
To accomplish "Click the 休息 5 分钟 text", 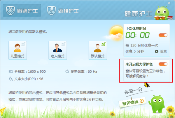I will [x=135, y=51].
